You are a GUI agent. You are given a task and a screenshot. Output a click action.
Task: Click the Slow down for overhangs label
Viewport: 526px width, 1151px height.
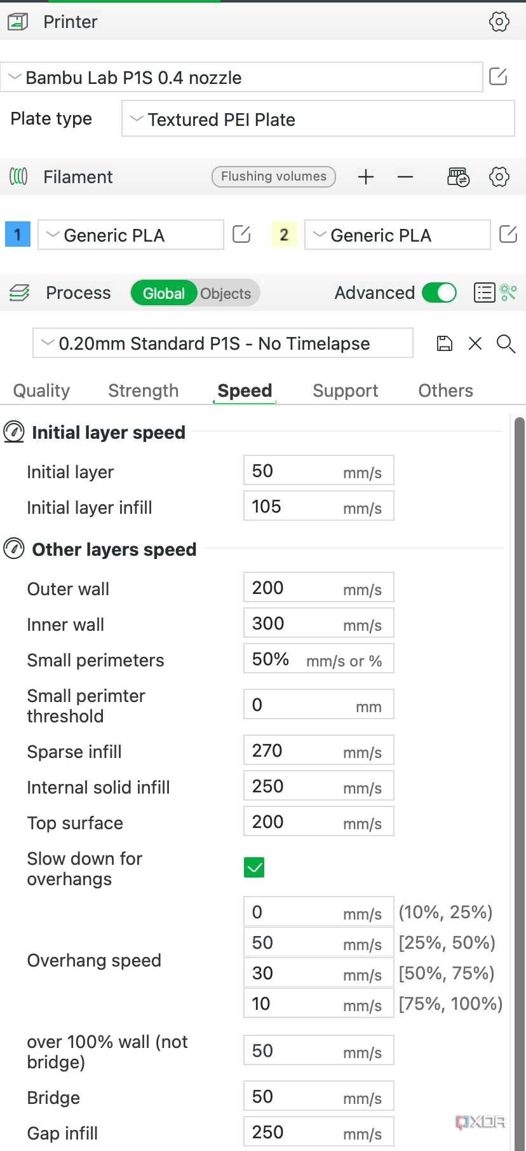point(84,869)
